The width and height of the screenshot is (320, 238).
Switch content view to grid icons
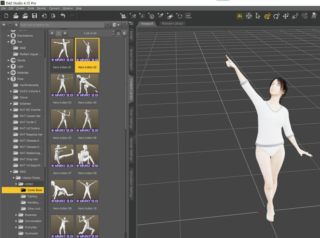tap(118, 33)
